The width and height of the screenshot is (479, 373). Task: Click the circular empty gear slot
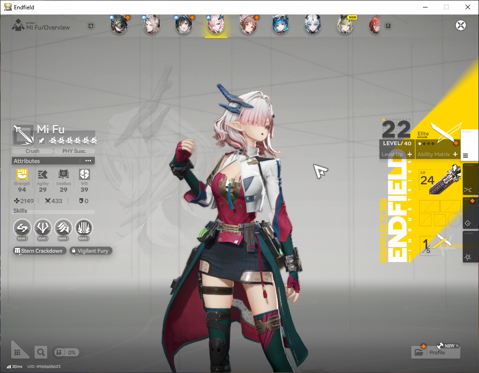(x=454, y=219)
